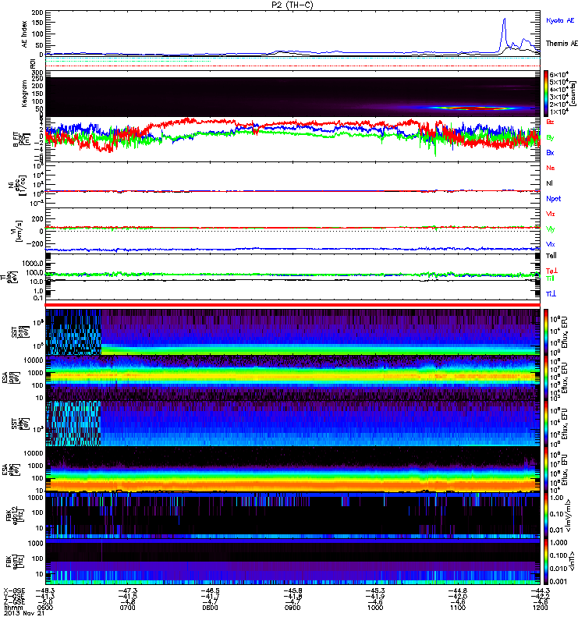Select the green By legend label
Screen dimensions: 585x624
(x=551, y=137)
